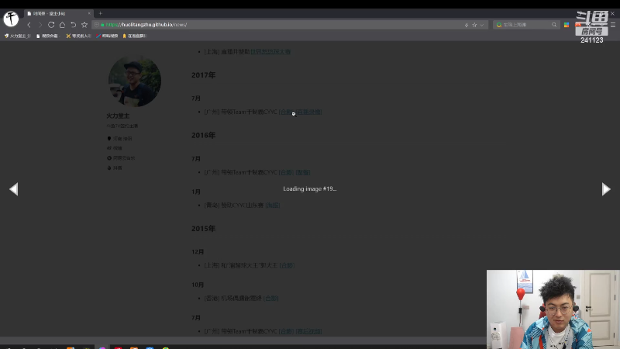The height and width of the screenshot is (349, 620).
Task: Open the bookmark with red-blue stripe icon
Action: [x=107, y=36]
